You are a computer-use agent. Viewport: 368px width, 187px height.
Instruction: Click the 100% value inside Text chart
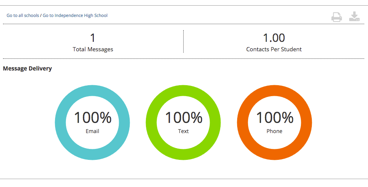184,118
